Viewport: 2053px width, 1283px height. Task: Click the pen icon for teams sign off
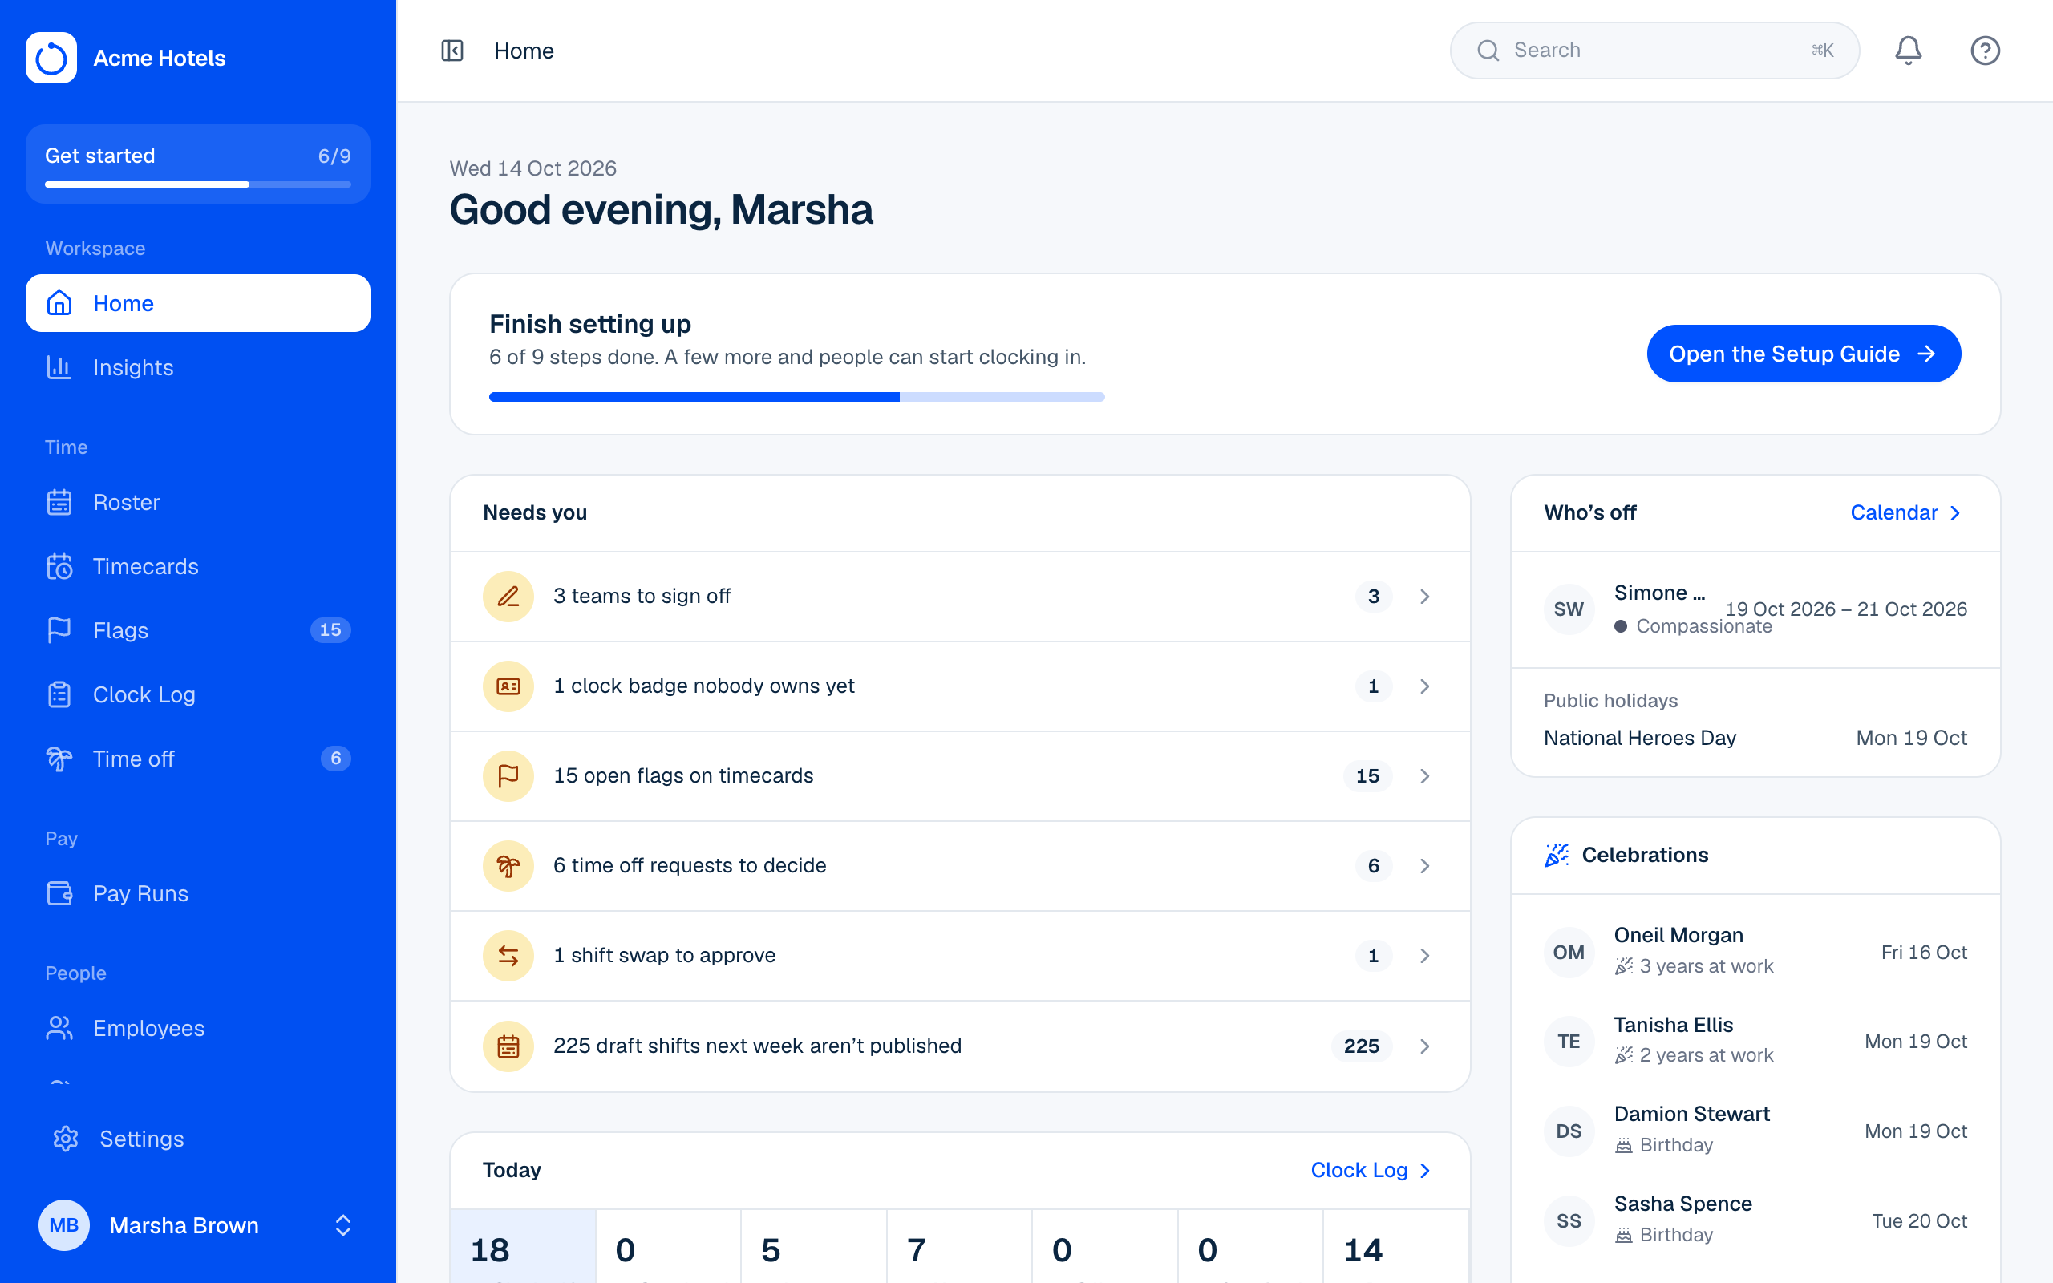508,597
